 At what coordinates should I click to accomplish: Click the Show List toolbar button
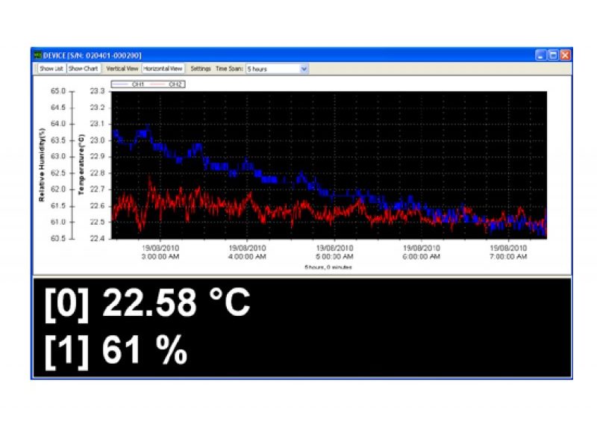click(51, 69)
